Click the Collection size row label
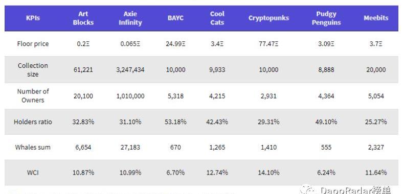404x194 pixels. click(x=33, y=70)
